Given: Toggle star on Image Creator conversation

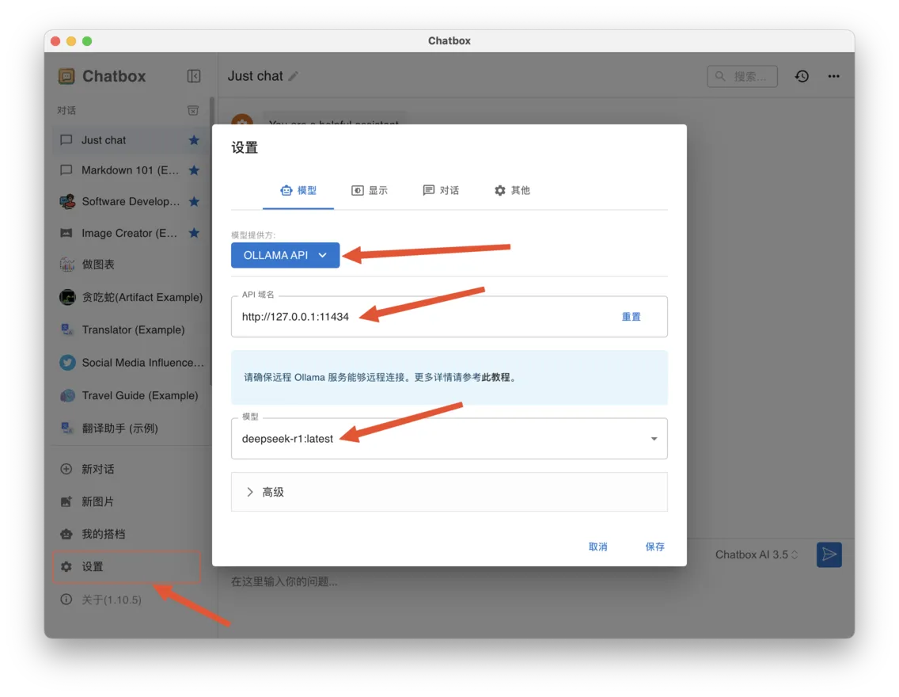Looking at the screenshot, I should (194, 233).
